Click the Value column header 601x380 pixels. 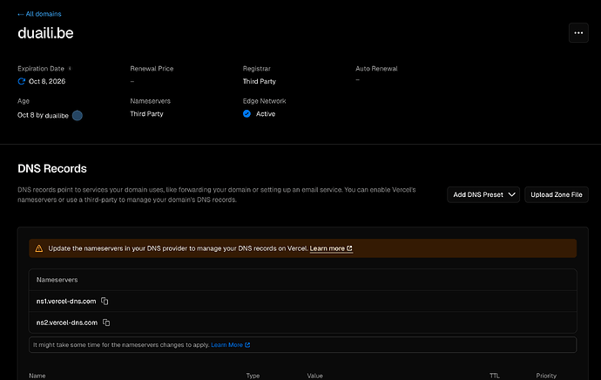coord(314,376)
